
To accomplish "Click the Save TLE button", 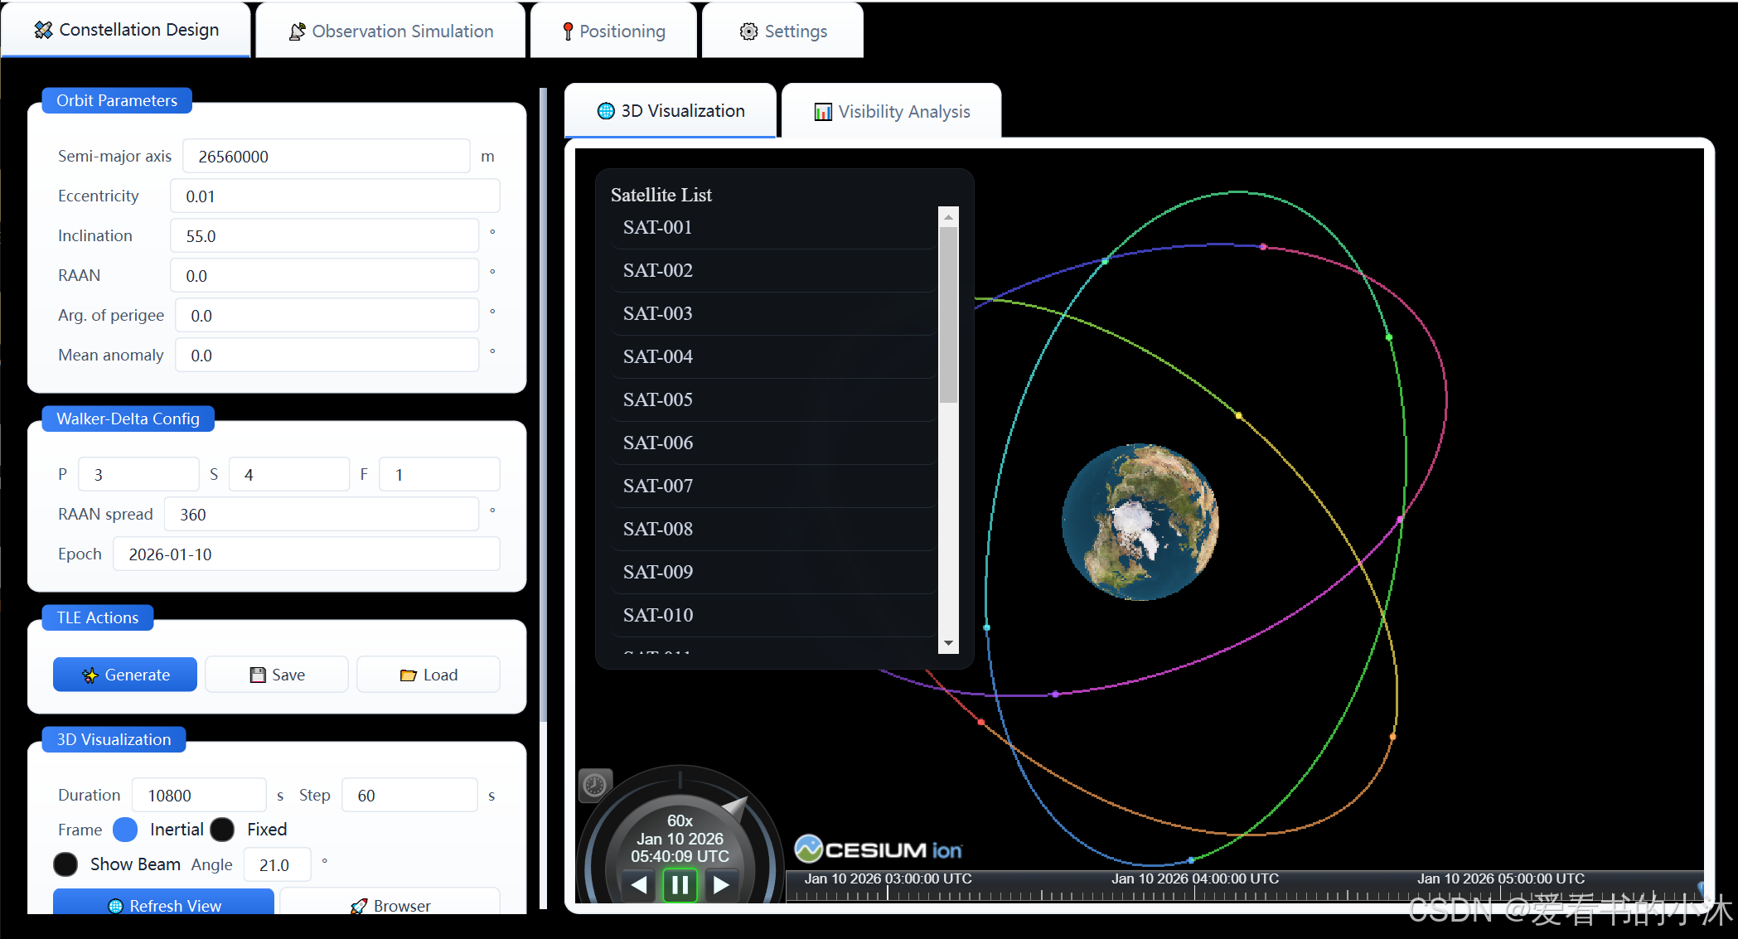I will point(277,675).
